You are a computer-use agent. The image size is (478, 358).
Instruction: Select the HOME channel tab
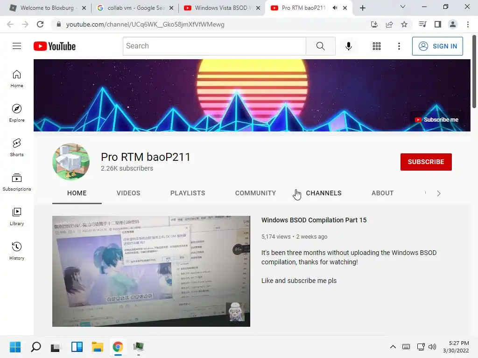77,193
